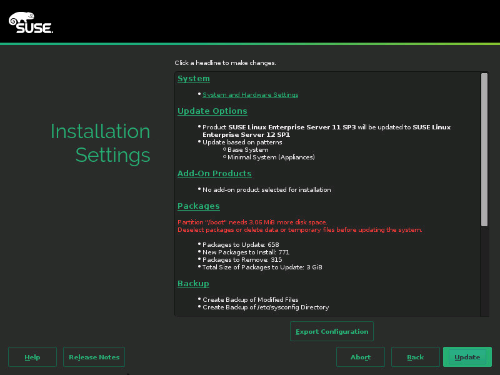Open Add-On Products settings
The image size is (500, 375).
[214, 173]
